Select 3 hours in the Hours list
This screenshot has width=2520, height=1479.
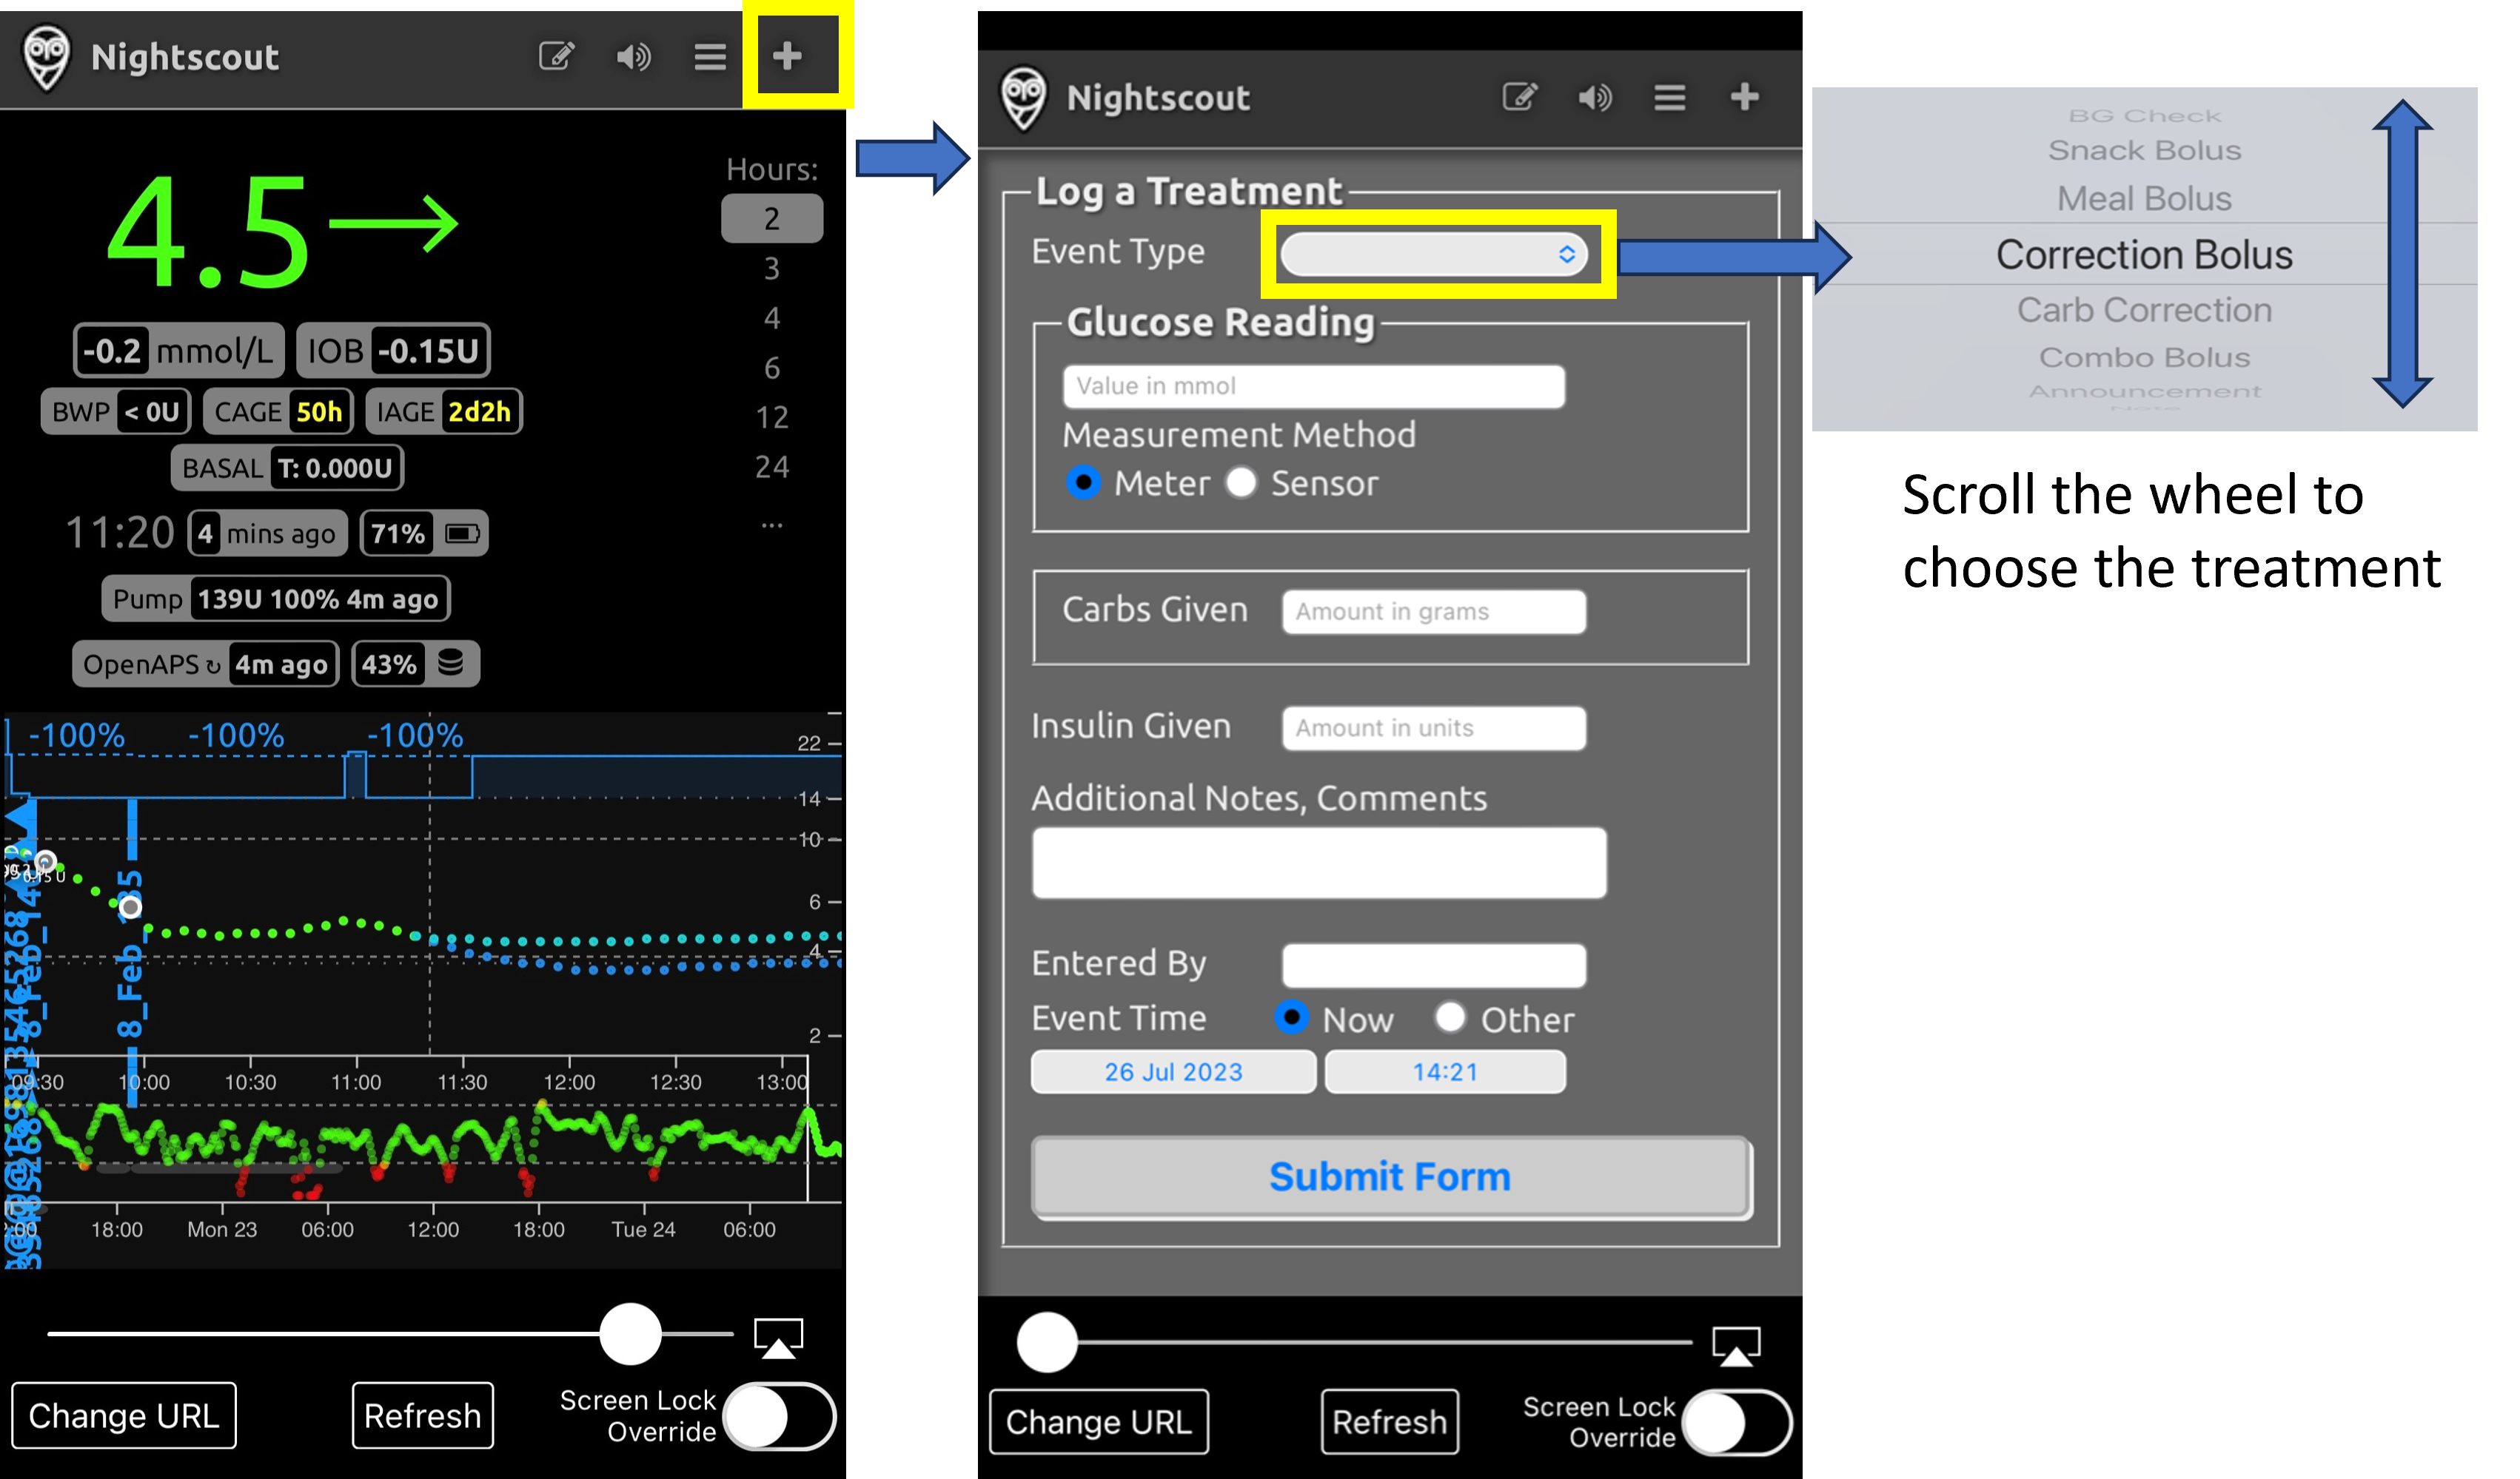click(x=772, y=269)
